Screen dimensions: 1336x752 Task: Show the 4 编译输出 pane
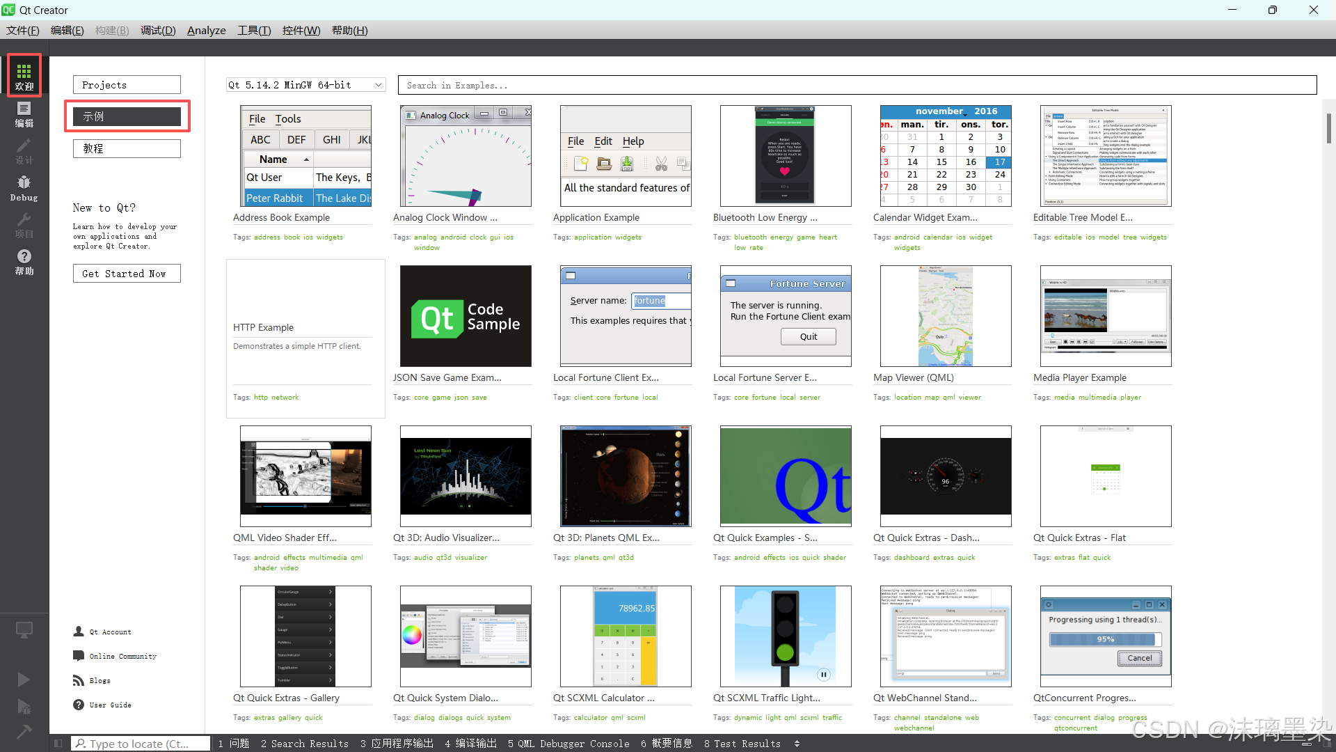tap(471, 744)
